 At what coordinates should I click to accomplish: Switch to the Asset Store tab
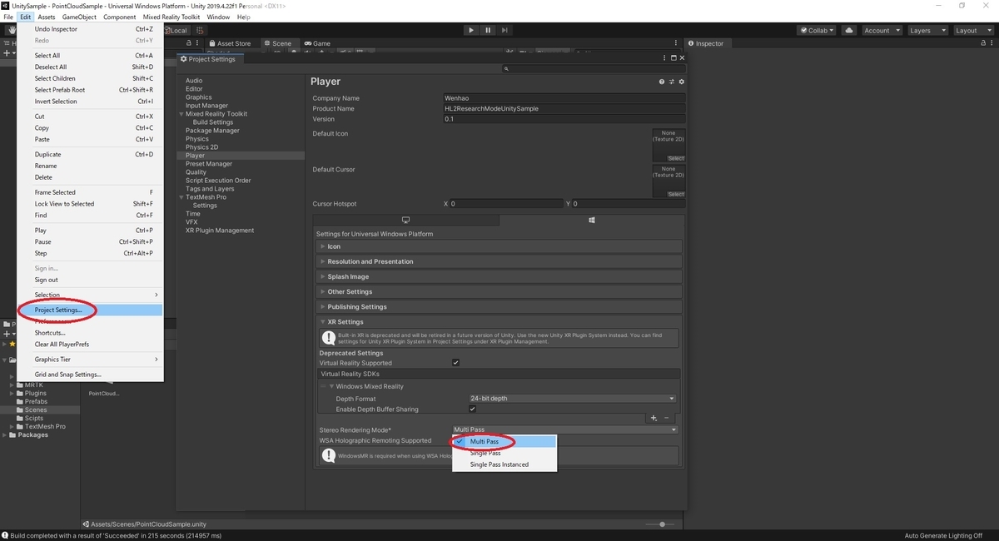tap(229, 43)
